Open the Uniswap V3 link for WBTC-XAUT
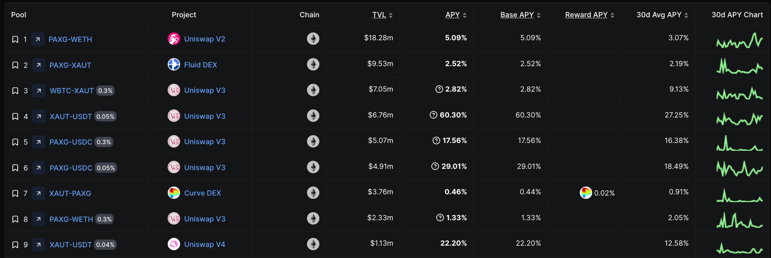771x258 pixels. point(204,90)
